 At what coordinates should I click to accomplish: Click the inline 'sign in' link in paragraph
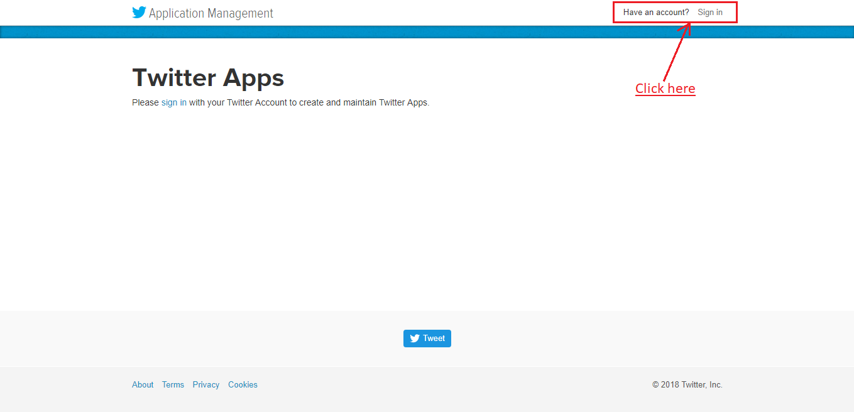(174, 102)
